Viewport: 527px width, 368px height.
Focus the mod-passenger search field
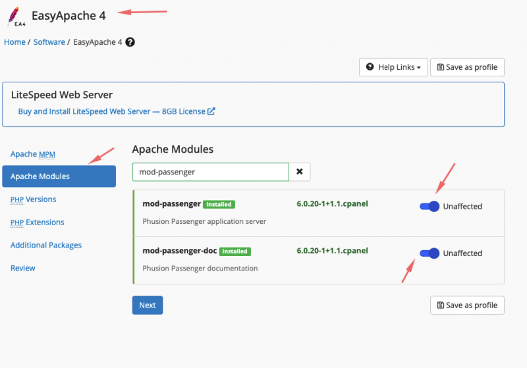click(x=210, y=172)
